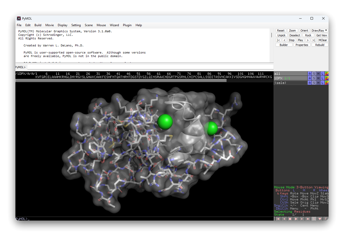Click the '|<' rewind button in top panel
The height and width of the screenshot is (236, 344).
click(278, 40)
